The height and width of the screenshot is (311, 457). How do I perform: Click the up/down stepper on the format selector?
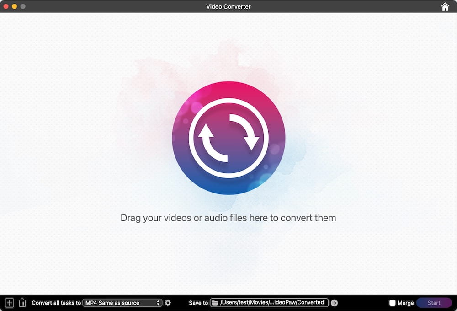click(x=158, y=302)
